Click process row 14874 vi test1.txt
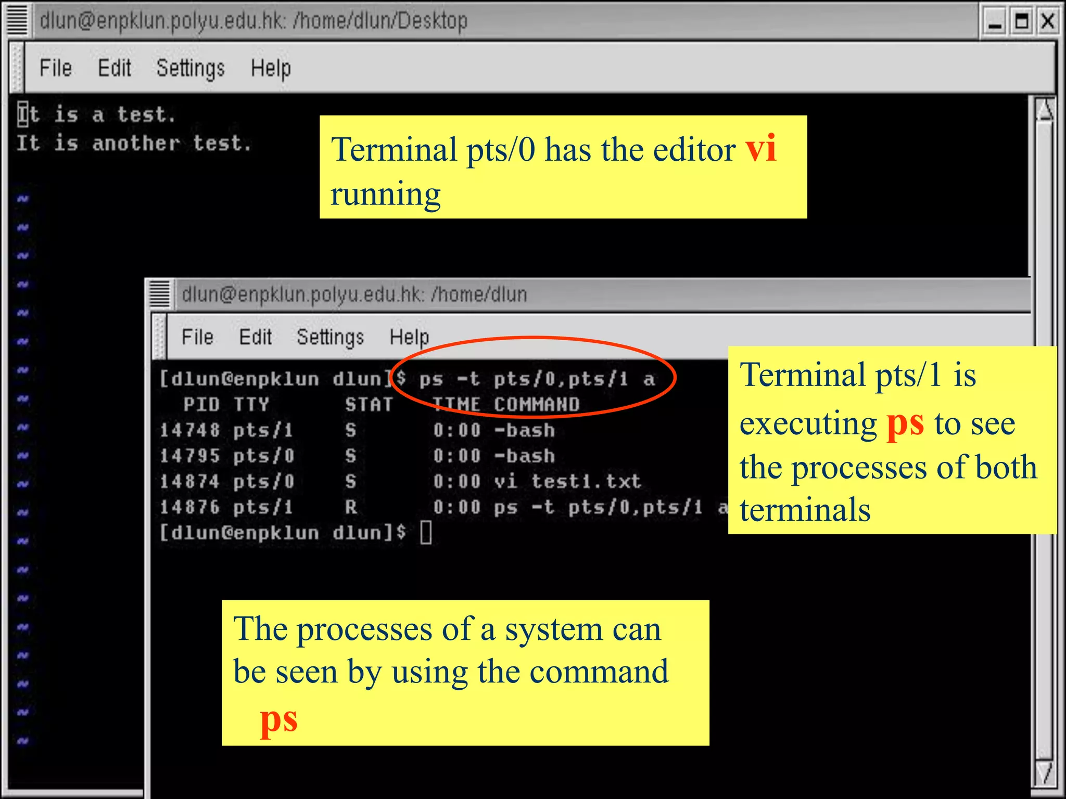This screenshot has height=799, width=1066. click(400, 481)
